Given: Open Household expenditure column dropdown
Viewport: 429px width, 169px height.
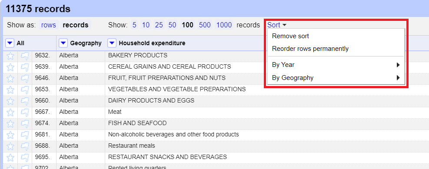Looking at the screenshot, I should pyautogui.click(x=112, y=43).
